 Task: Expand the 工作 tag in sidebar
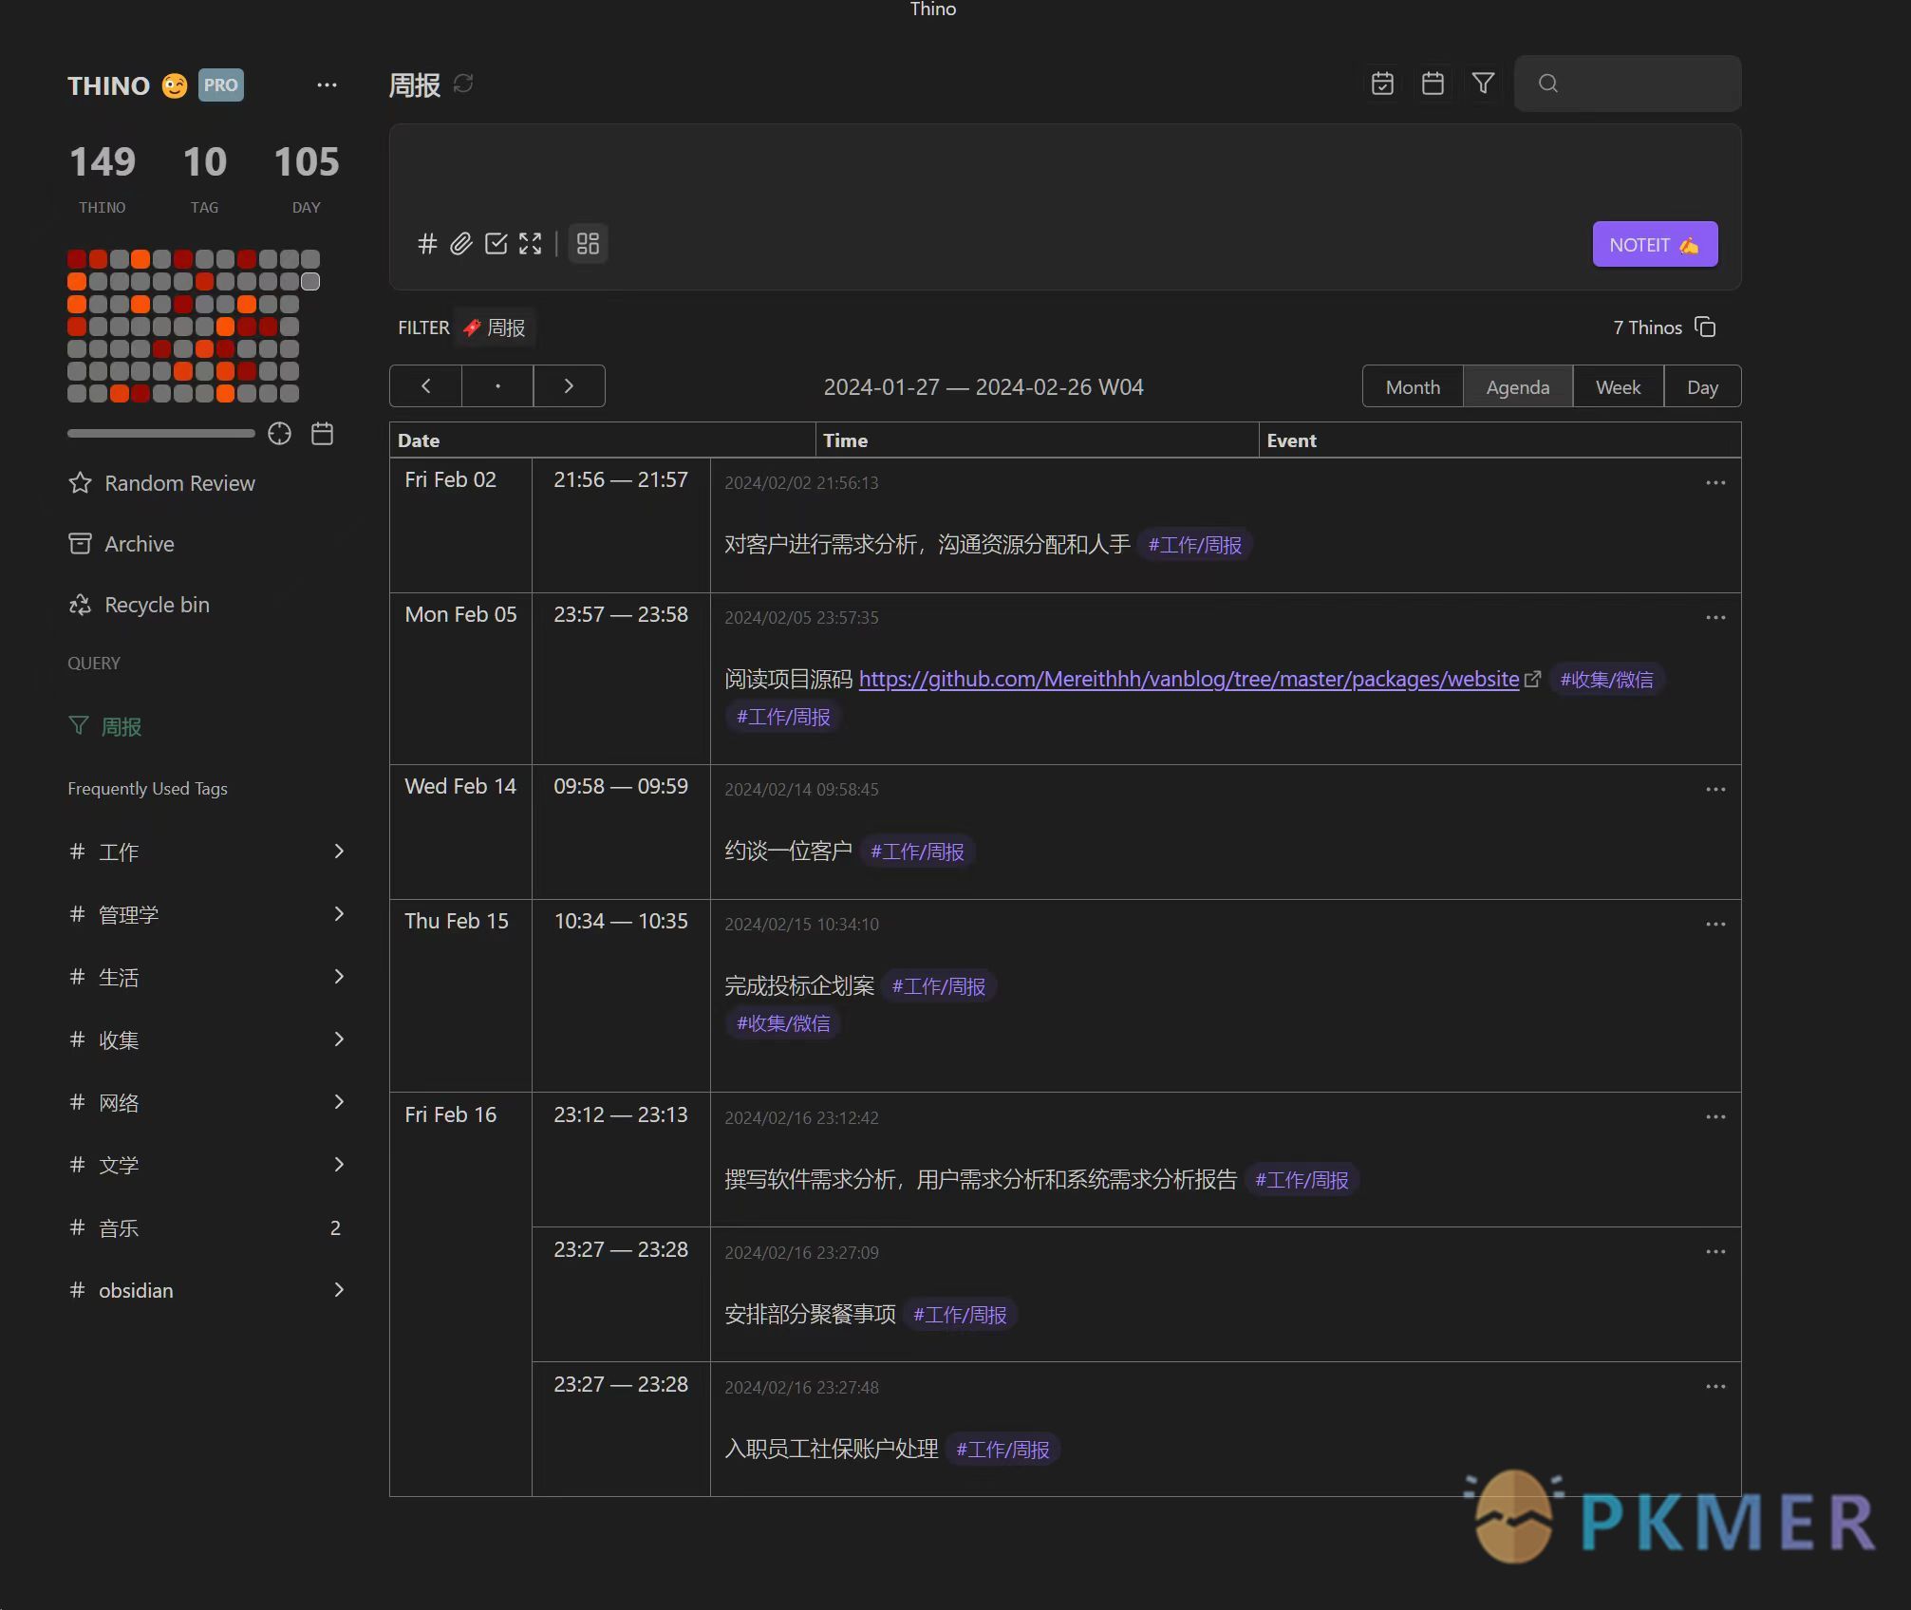[341, 852]
